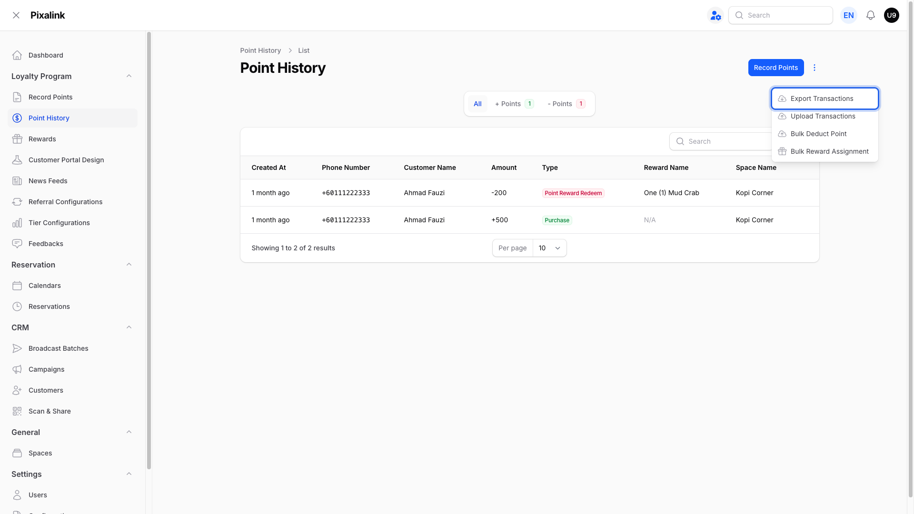914x514 pixels.
Task: Open Reservations from the sidebar
Action: (x=72, y=306)
